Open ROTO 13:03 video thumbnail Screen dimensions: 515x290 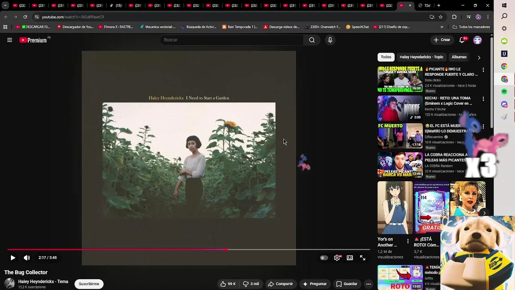(x=400, y=278)
